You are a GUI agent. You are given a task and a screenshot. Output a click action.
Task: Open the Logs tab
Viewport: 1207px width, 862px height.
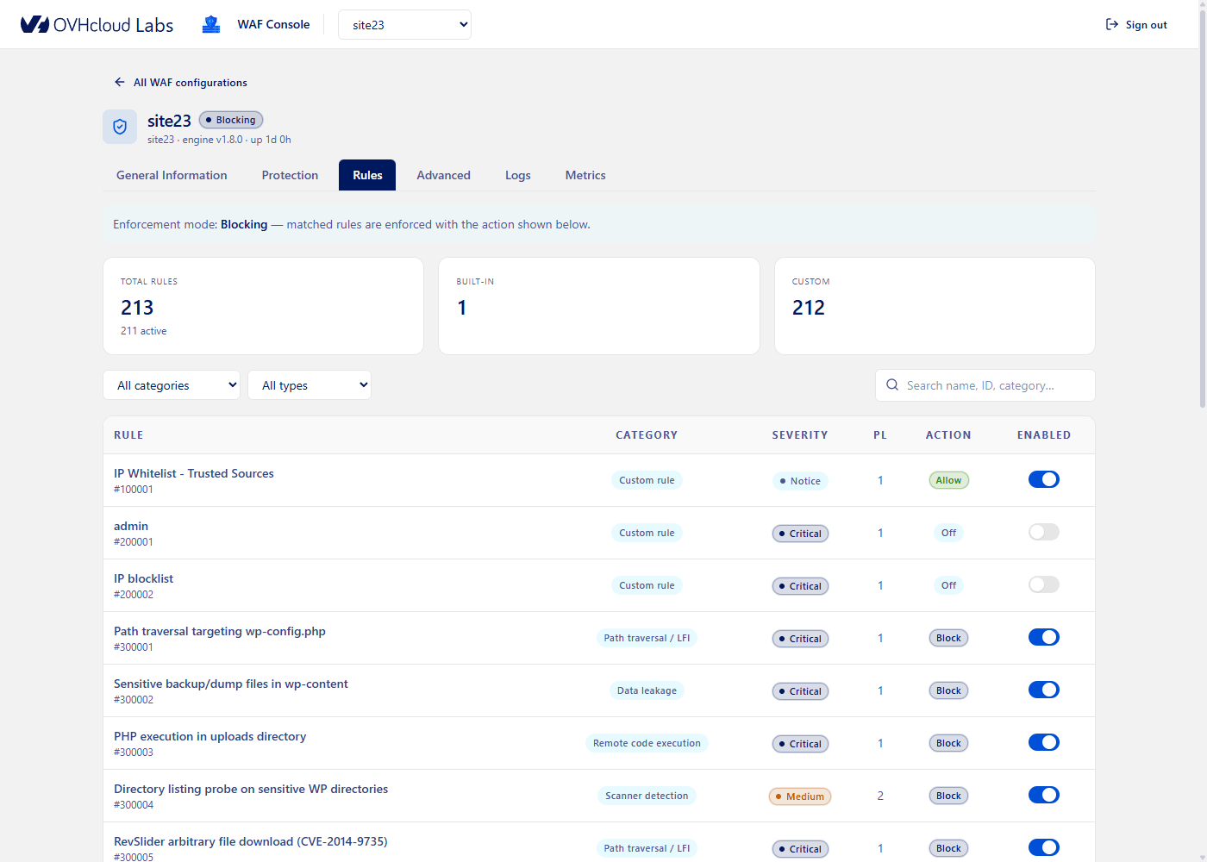pos(517,175)
